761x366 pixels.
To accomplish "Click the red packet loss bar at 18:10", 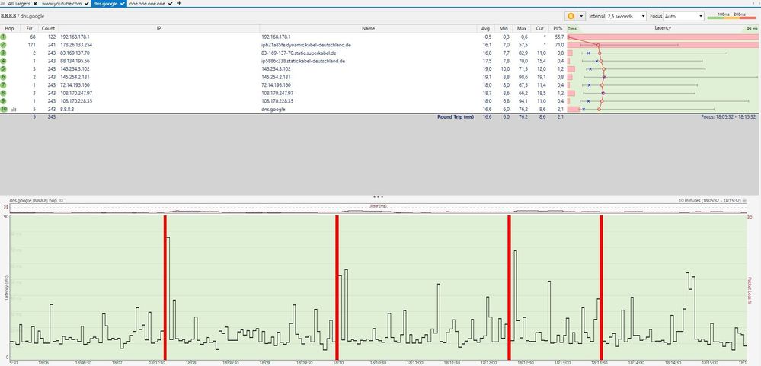I will (337, 288).
